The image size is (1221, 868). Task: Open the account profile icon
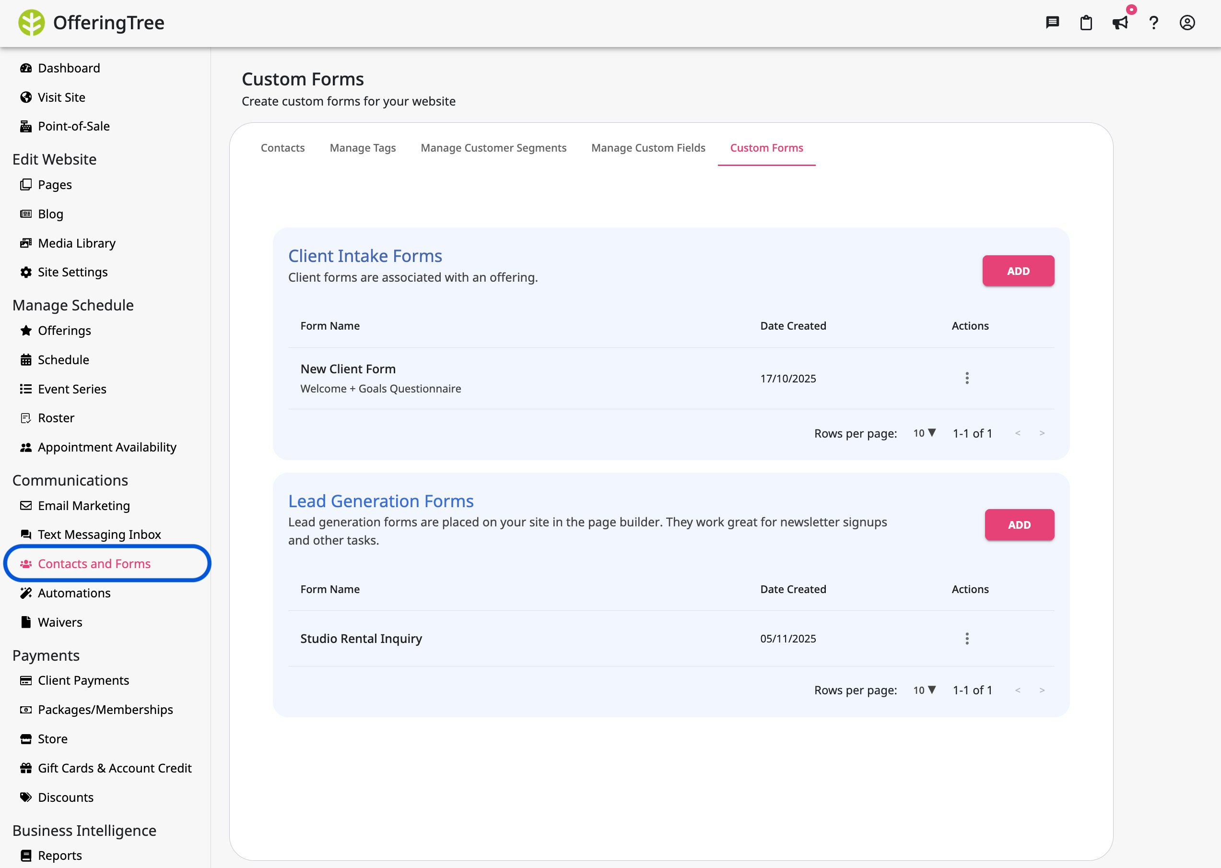1187,23
